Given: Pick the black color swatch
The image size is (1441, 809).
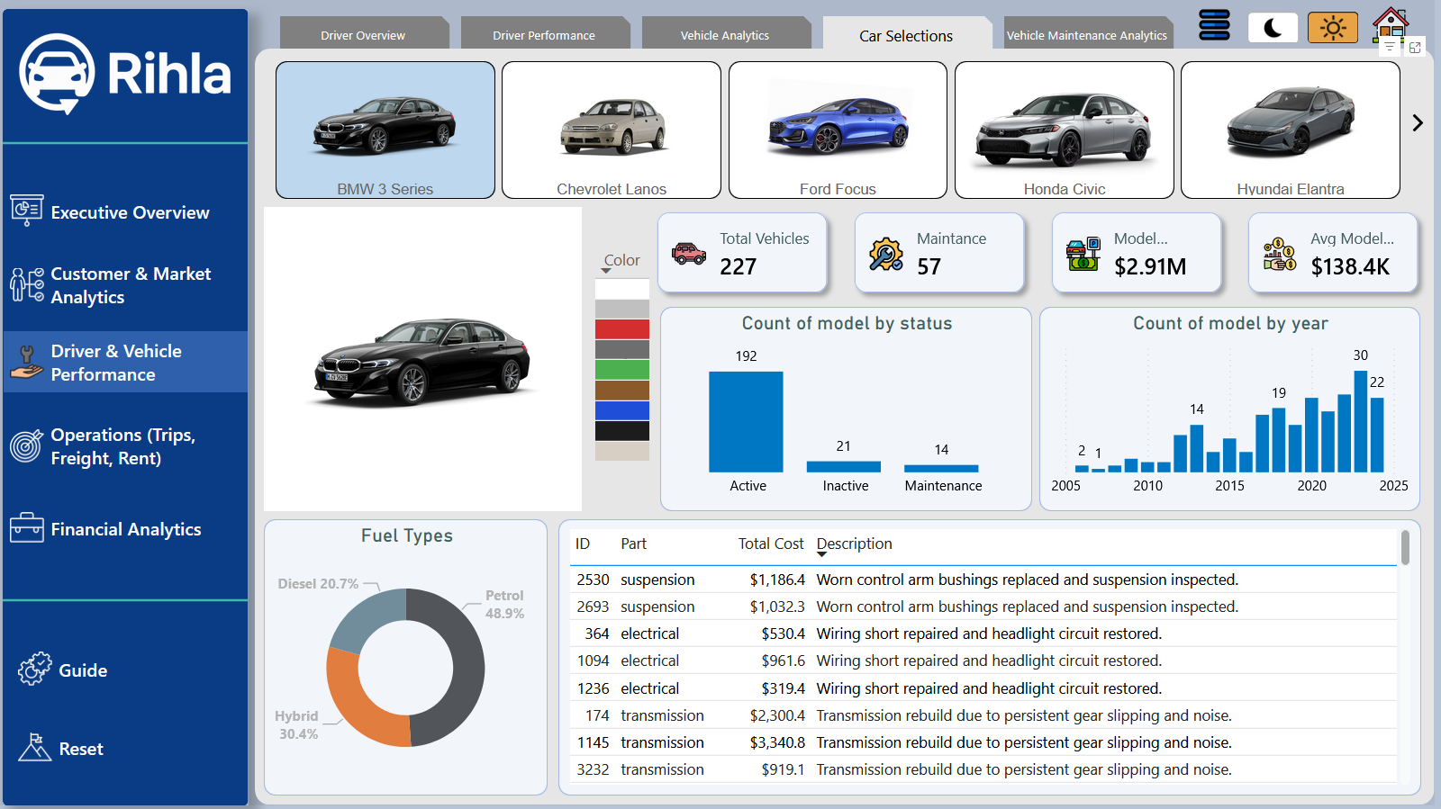Looking at the screenshot, I should (622, 430).
